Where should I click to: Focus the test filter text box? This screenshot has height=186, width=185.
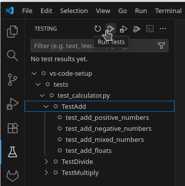[x=99, y=46]
